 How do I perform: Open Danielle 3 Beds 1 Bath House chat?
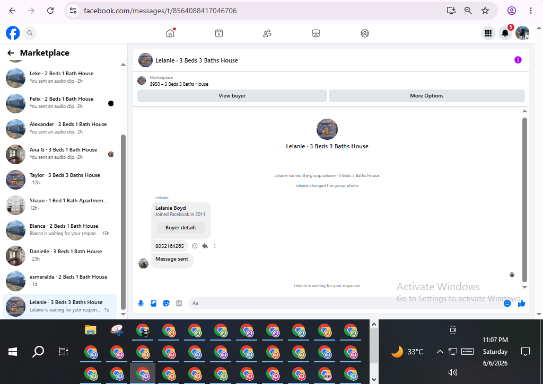[x=59, y=255]
